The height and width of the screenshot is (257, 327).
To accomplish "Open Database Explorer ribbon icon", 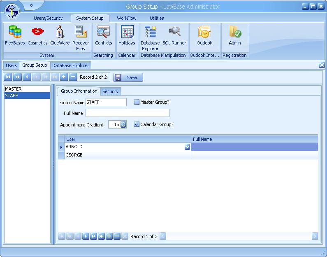I will click(x=150, y=38).
